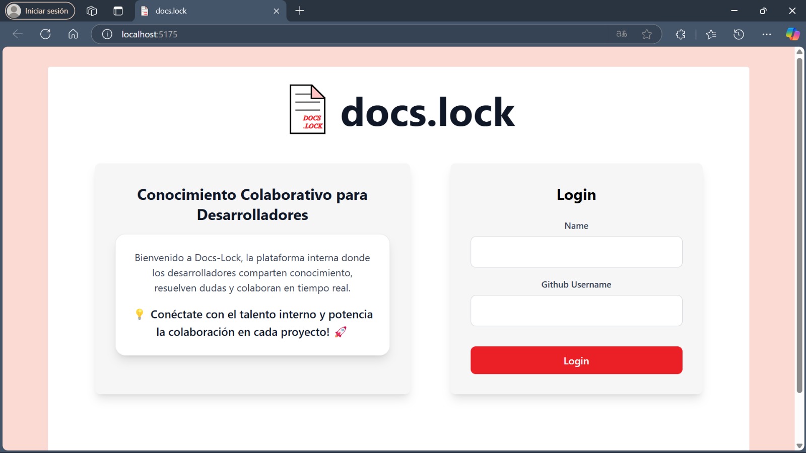Open Settings and more ellipsis menu
This screenshot has height=453, width=806.
tap(767, 34)
